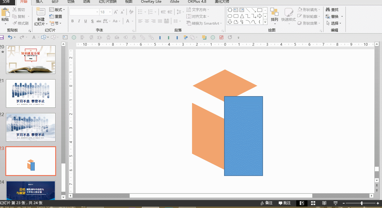Toggle Italic formatting

coord(79,21)
